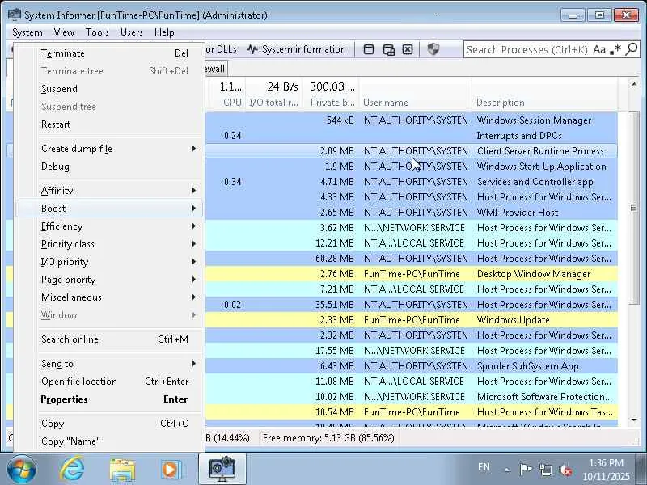Viewport: 647px width, 485px height.
Task: Choose Copy from the context menu
Action: coord(109,424)
